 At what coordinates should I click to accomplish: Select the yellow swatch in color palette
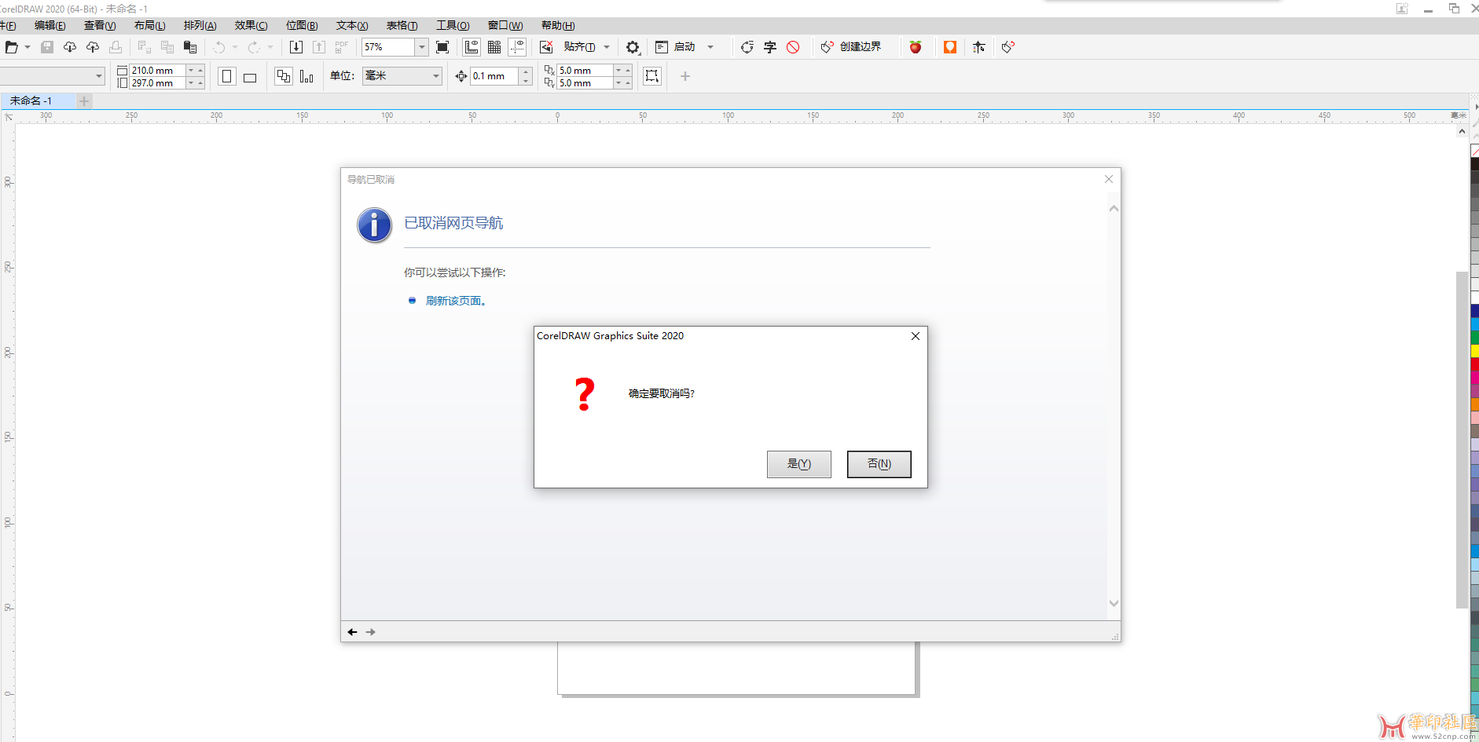coord(1475,351)
